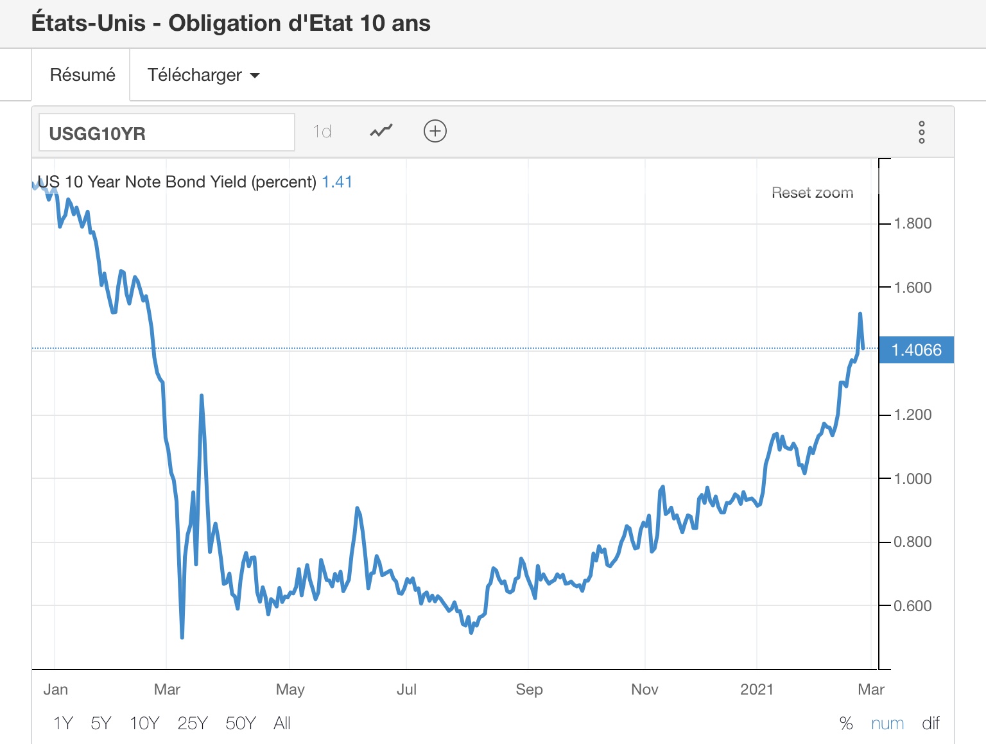Click the Reset zoom button
Image resolution: width=986 pixels, height=744 pixels.
[812, 193]
